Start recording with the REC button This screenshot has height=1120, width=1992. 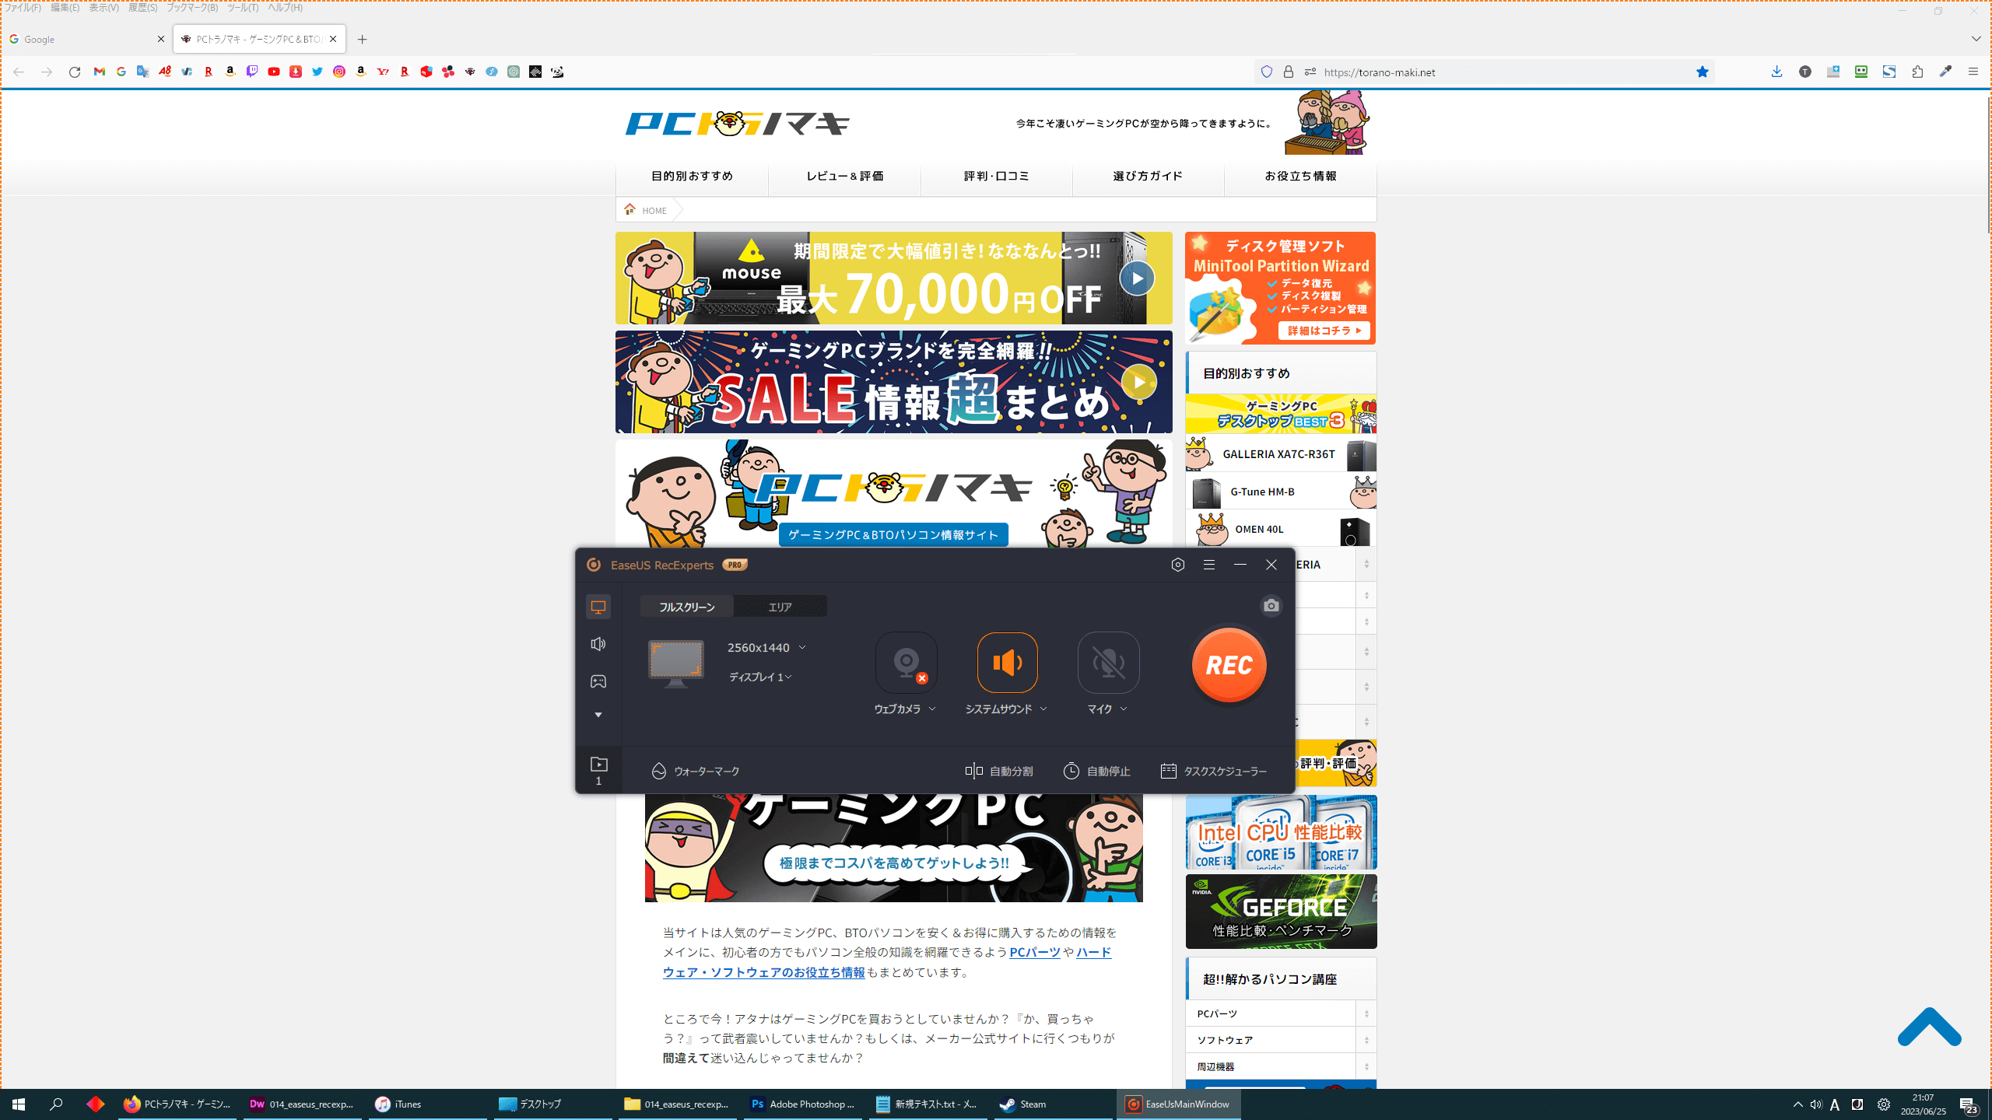pos(1229,664)
